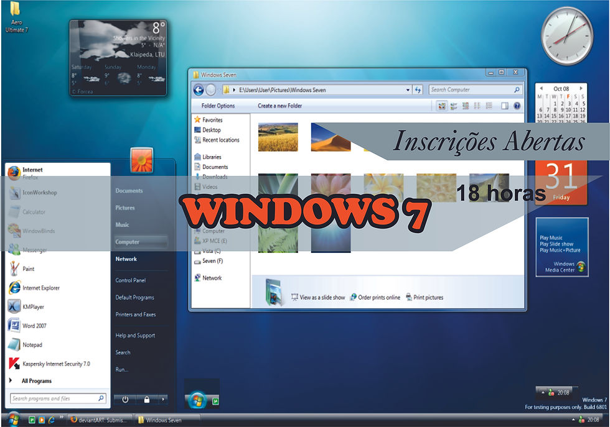Click the Search programs and files field
This screenshot has width=610, height=427.
57,398
